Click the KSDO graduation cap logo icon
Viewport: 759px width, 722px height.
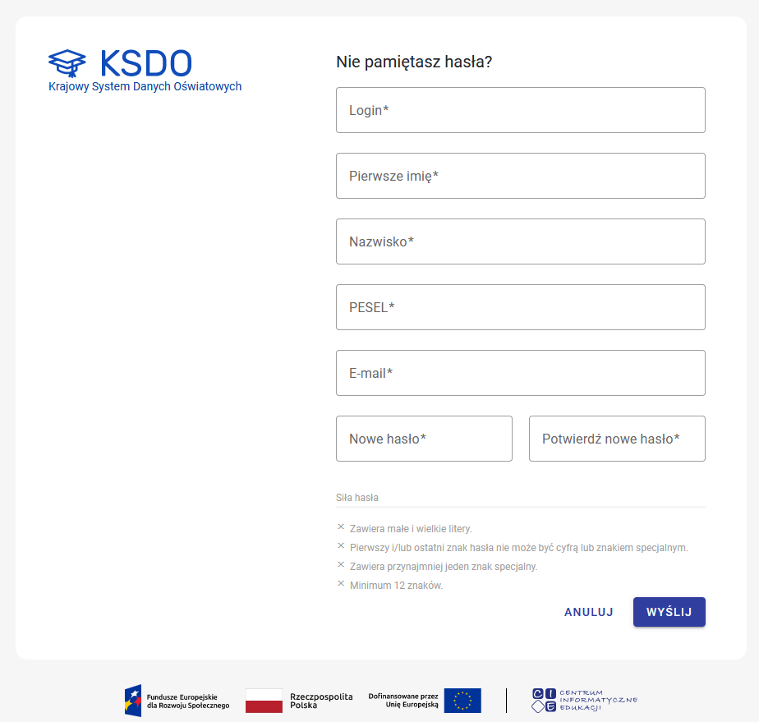click(x=67, y=62)
